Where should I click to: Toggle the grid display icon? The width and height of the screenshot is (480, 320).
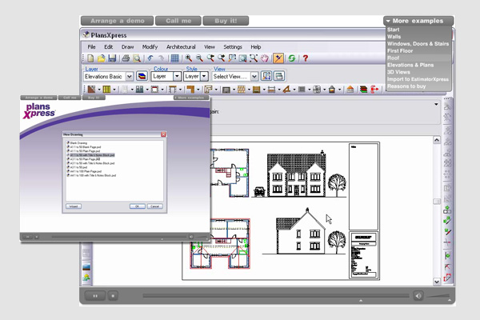pyautogui.click(x=175, y=58)
